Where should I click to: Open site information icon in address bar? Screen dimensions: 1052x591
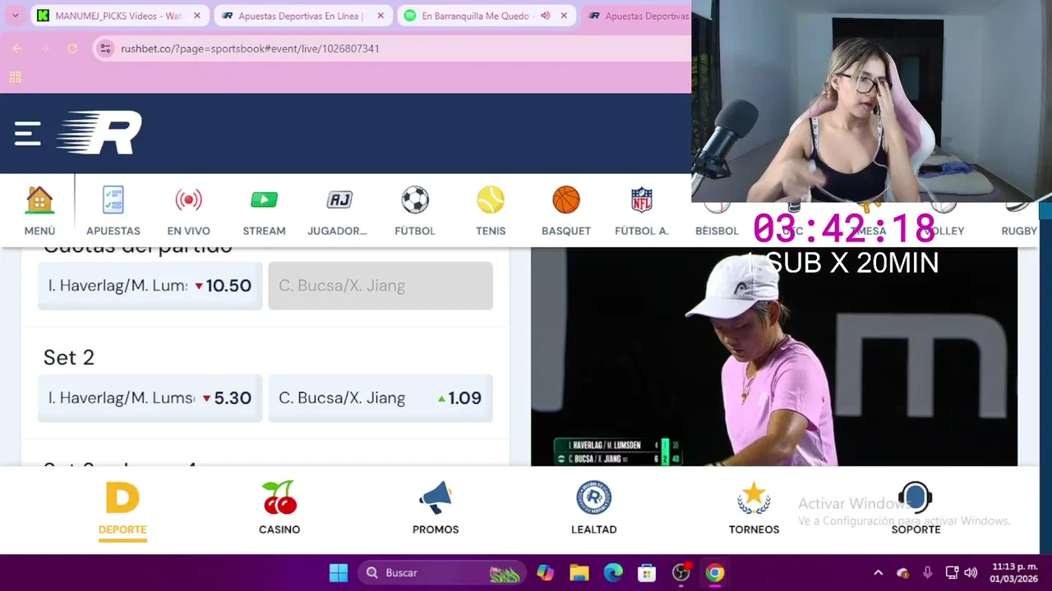click(x=105, y=48)
